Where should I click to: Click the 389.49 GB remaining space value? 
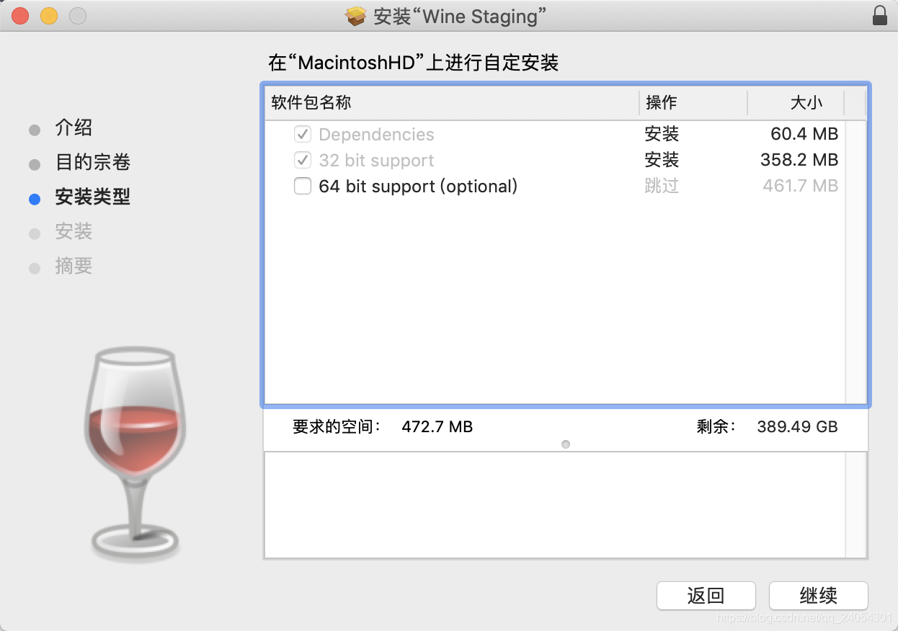tap(797, 426)
